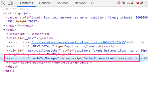Select the canvas style element line
The width and height of the screenshot is (148, 95).
click(77, 20)
